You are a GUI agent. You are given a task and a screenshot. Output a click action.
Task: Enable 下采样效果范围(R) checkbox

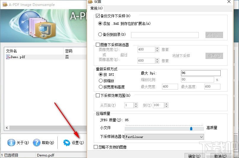(98, 96)
